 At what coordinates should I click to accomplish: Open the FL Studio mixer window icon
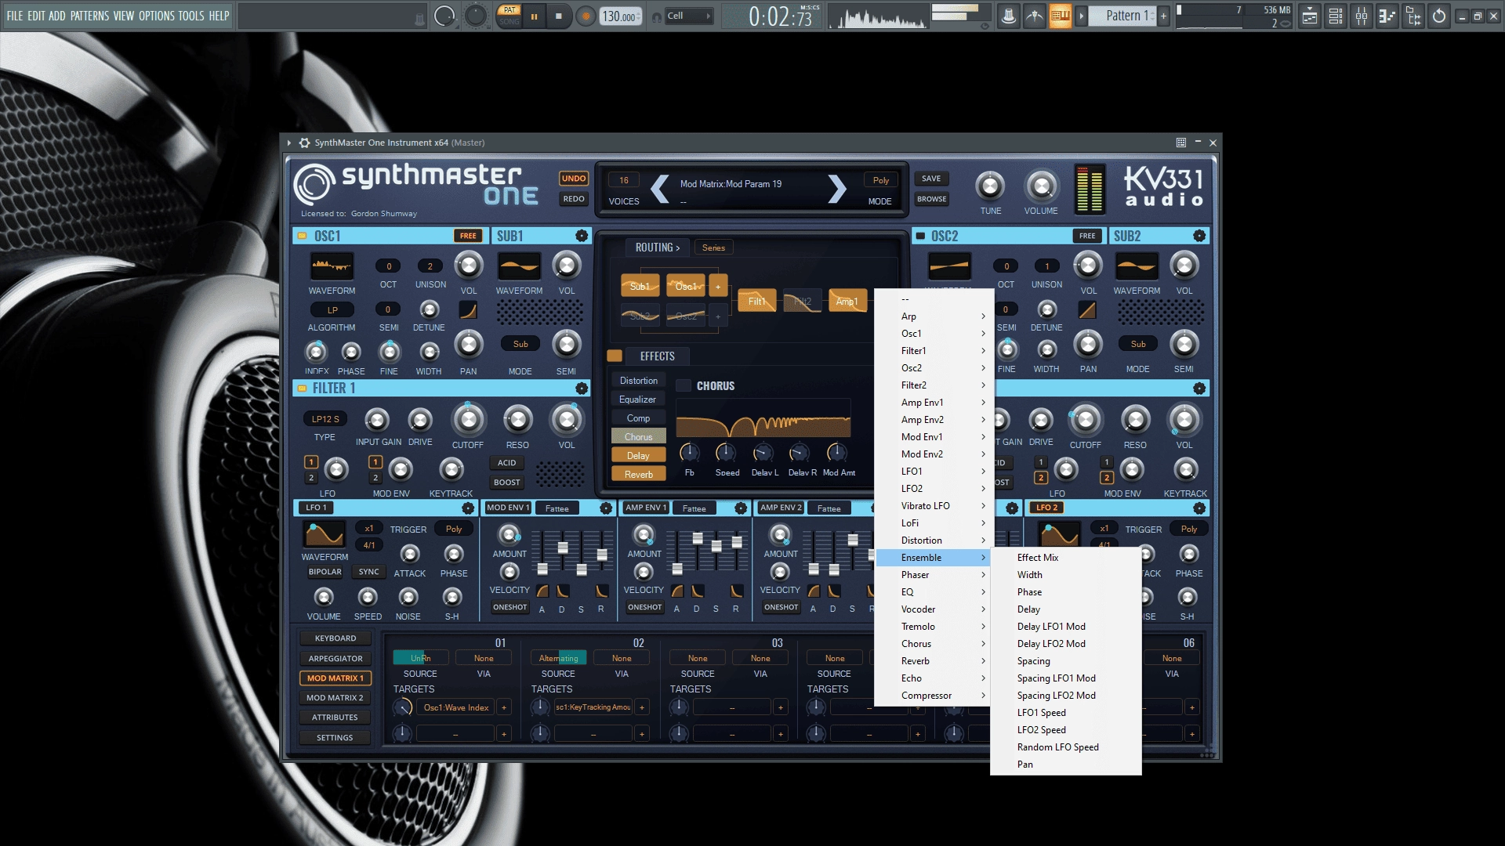[x=1362, y=16]
